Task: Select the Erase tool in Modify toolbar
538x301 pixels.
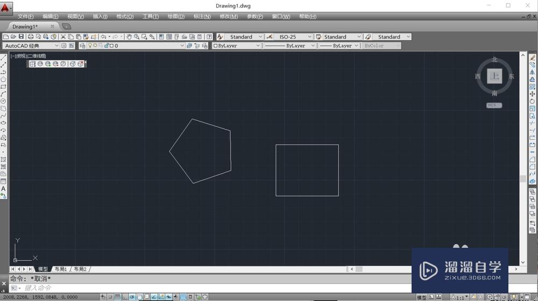Action: pyautogui.click(x=532, y=58)
